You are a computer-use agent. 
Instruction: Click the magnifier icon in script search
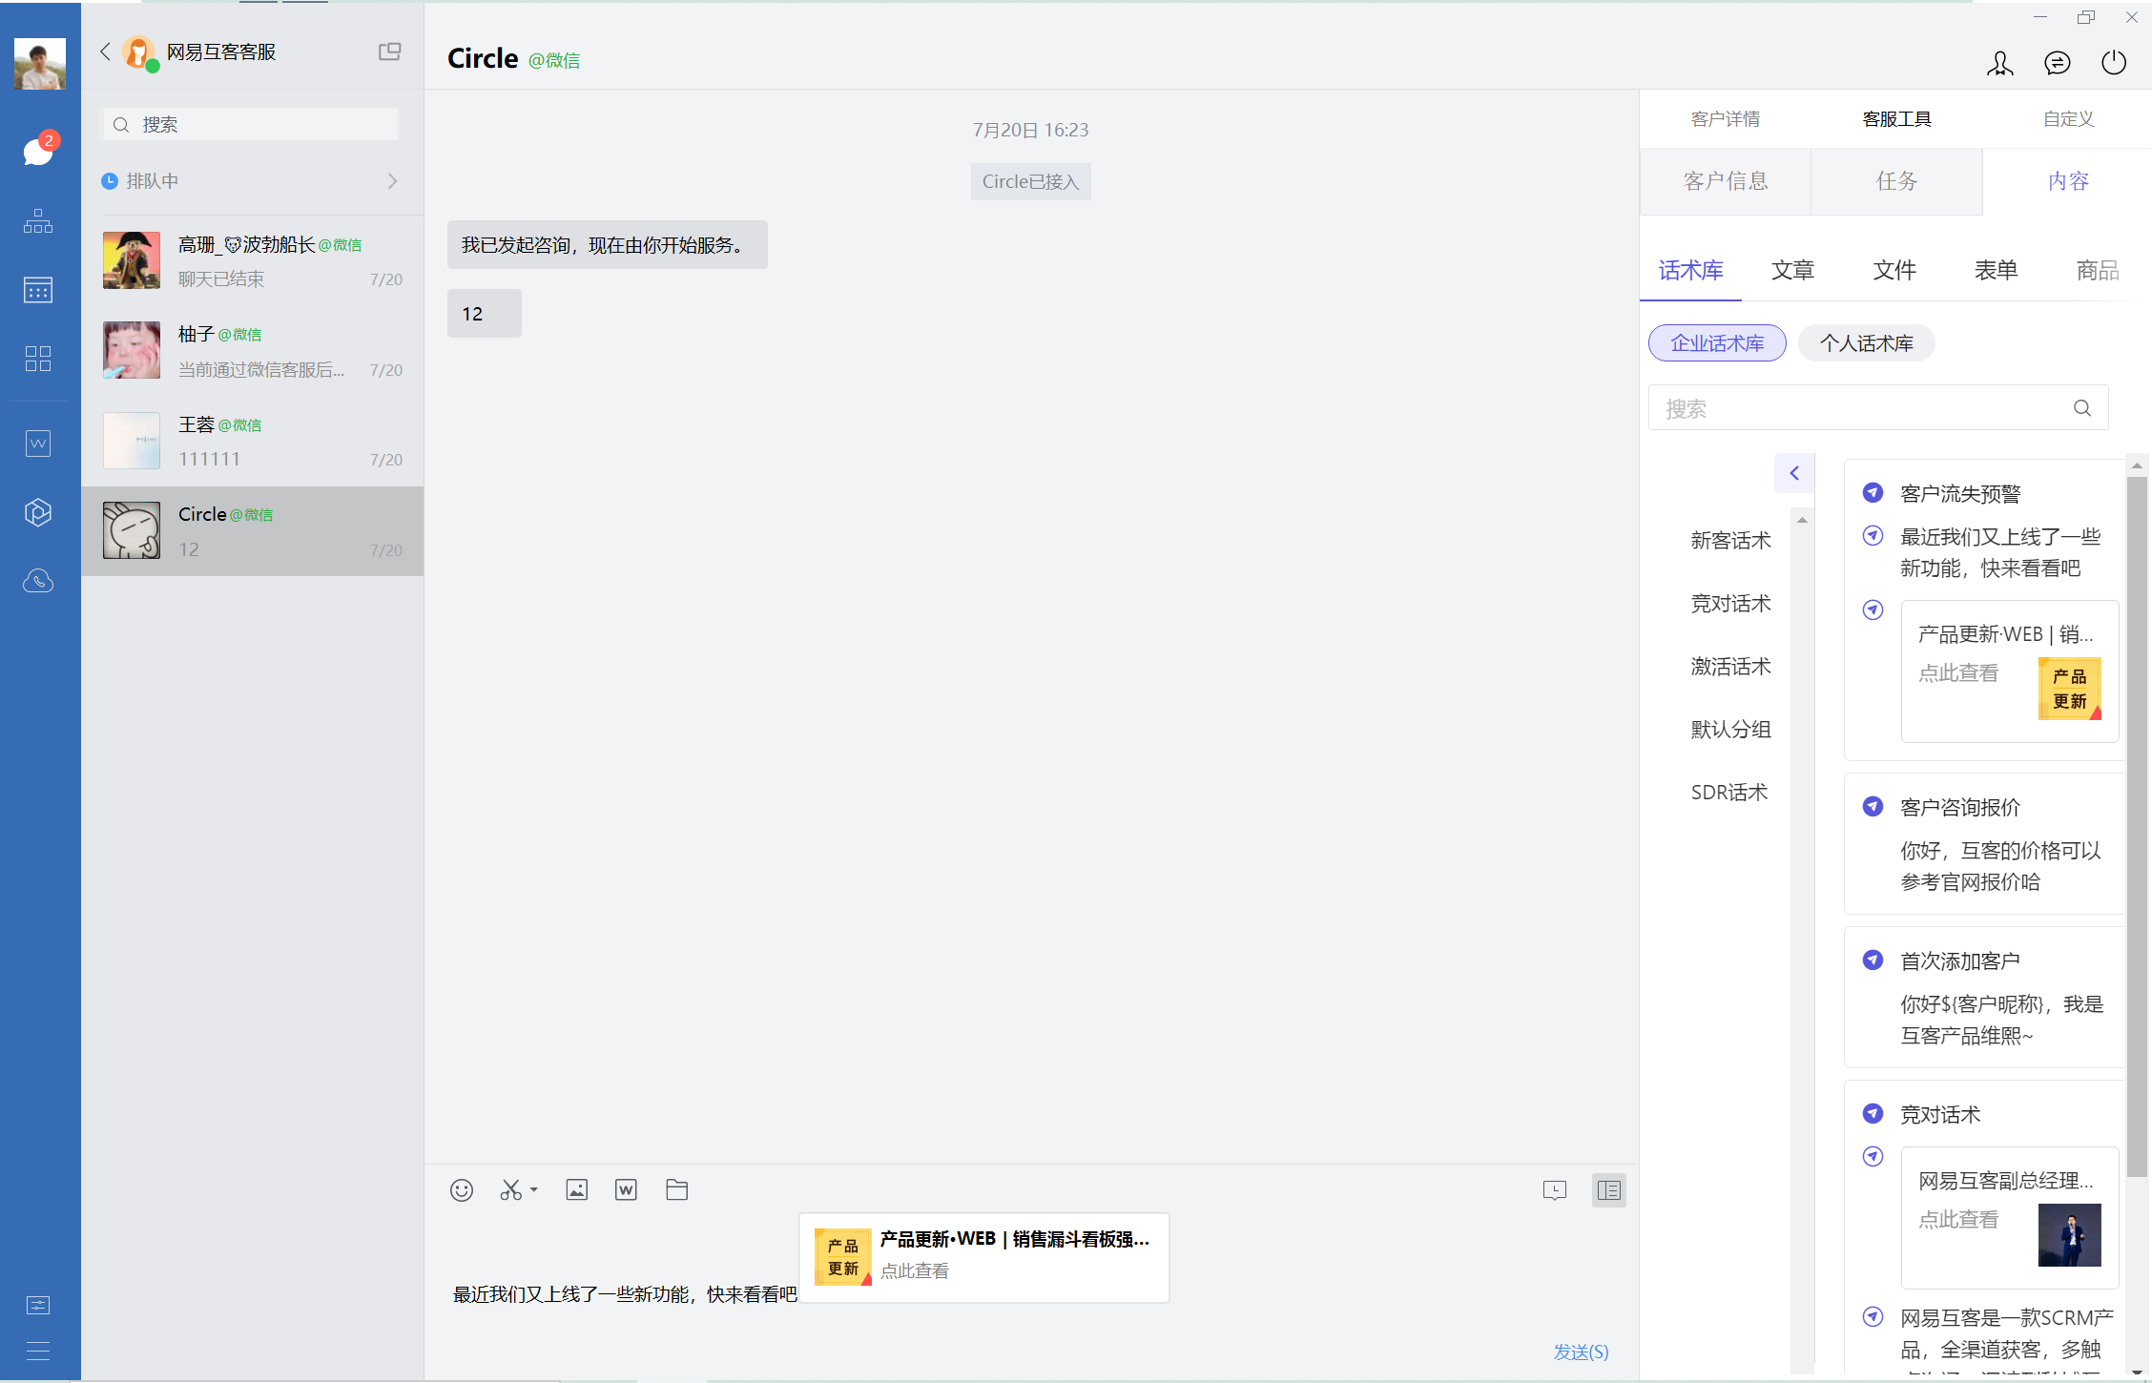click(x=2082, y=408)
